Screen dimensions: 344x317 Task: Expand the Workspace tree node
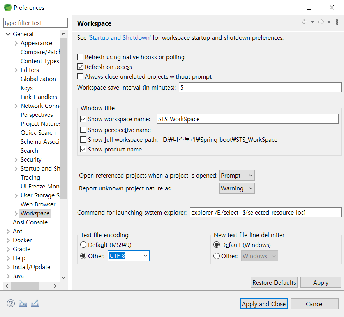coord(16,213)
